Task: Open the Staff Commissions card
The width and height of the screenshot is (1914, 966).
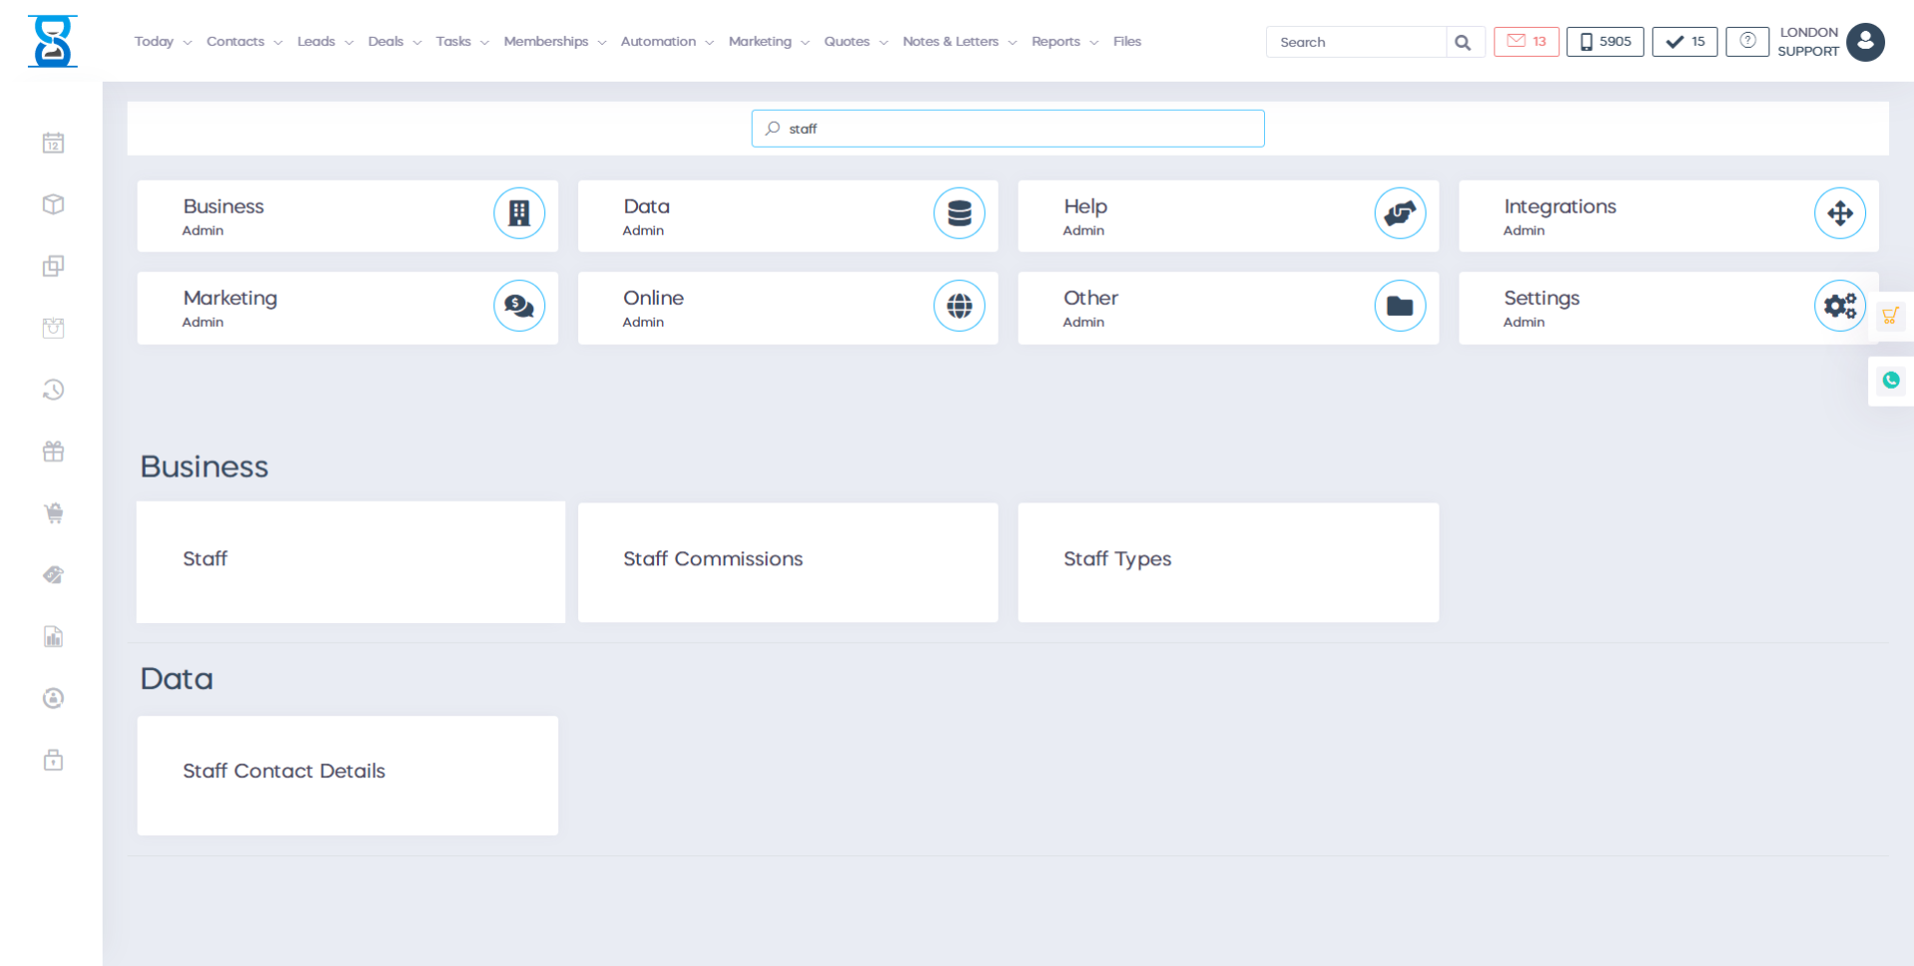Action: coord(788,562)
